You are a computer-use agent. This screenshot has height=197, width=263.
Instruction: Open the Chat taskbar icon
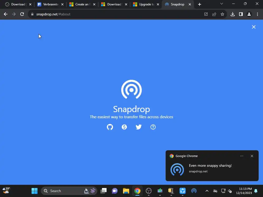click(x=115, y=191)
